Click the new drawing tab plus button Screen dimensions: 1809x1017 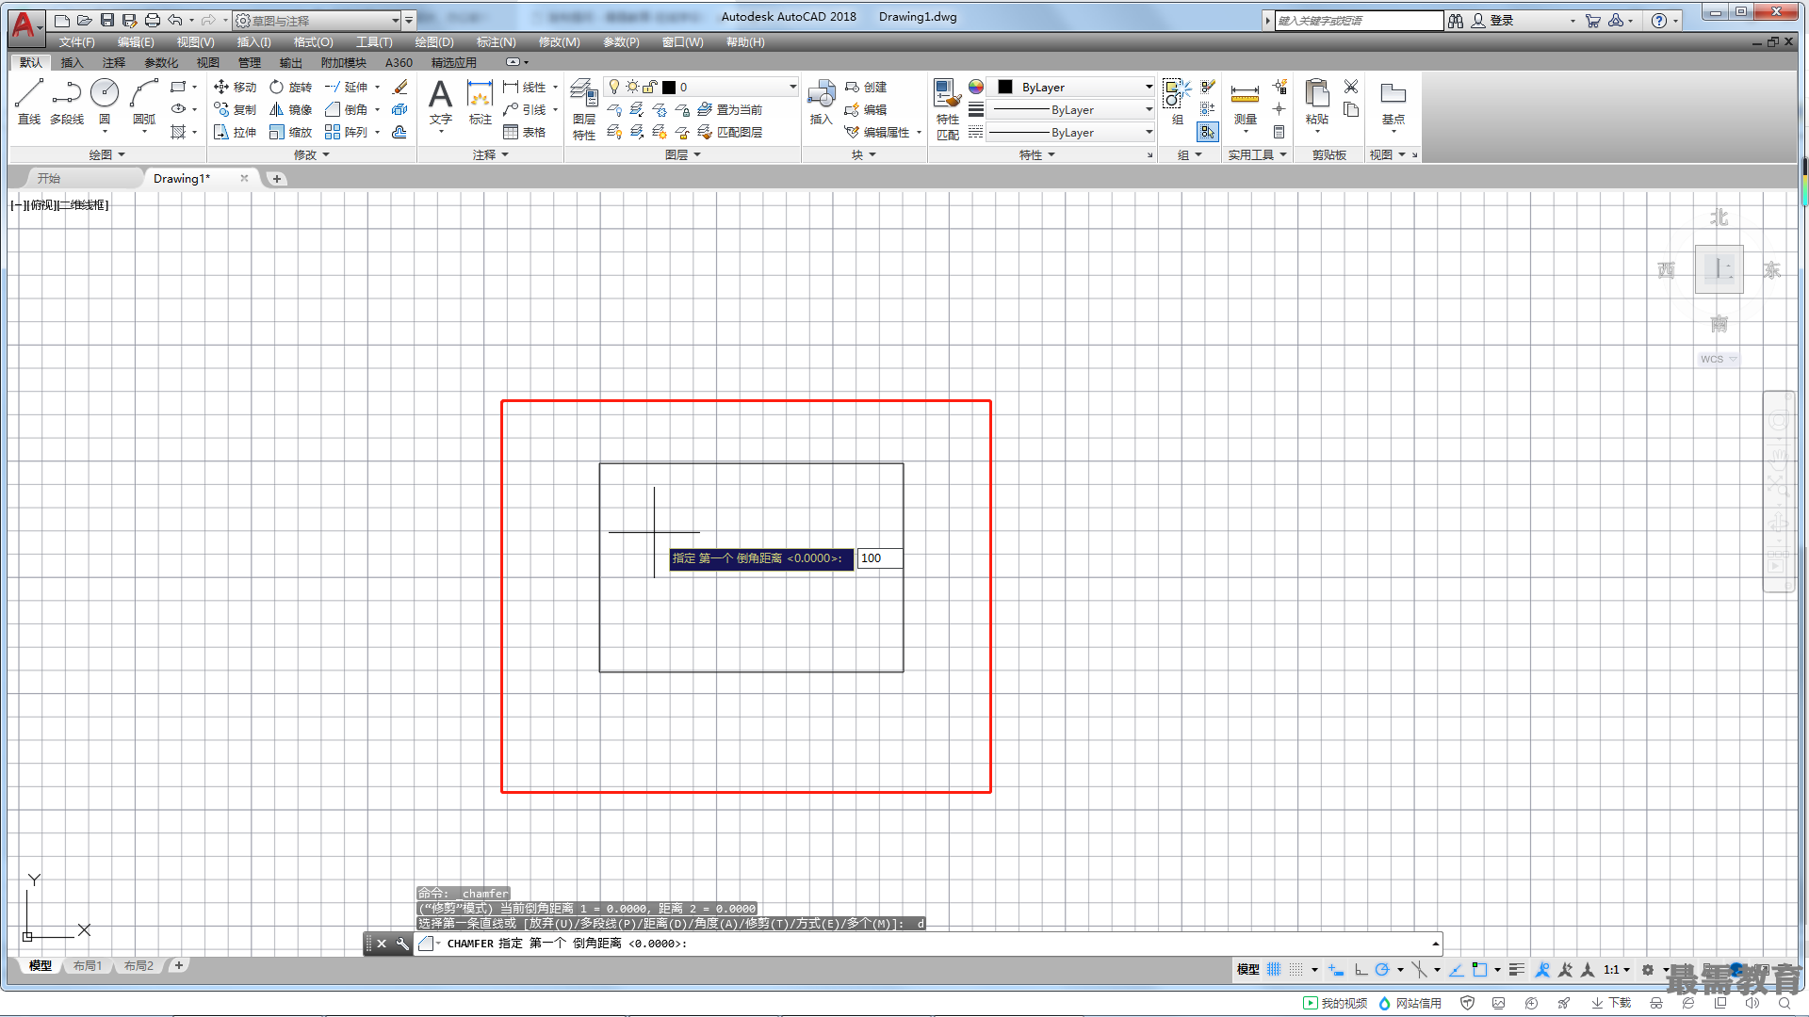[276, 178]
